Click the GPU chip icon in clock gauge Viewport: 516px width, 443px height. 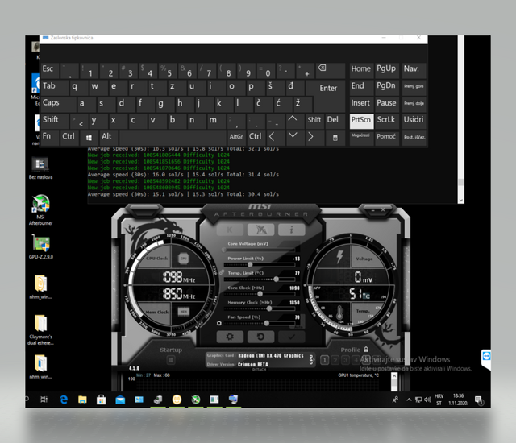tap(184, 259)
